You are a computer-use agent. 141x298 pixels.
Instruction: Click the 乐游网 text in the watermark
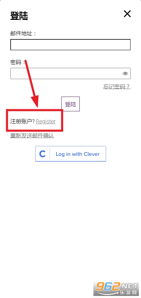click(x=128, y=293)
